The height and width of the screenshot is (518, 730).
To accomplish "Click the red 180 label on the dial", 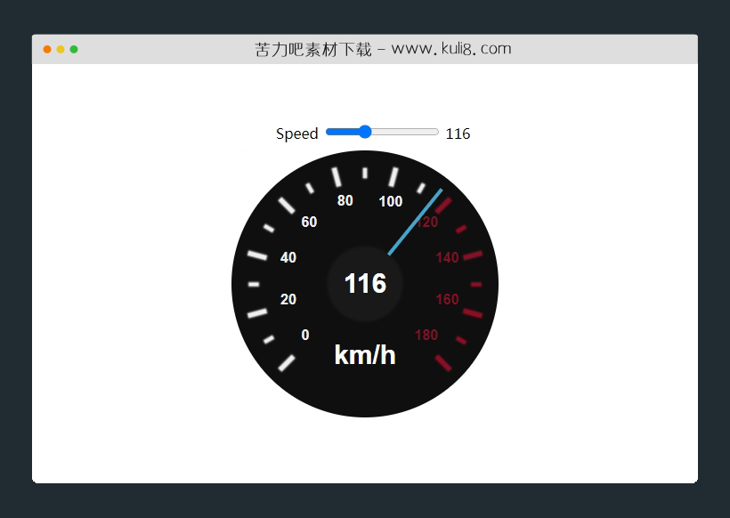I will point(426,335).
